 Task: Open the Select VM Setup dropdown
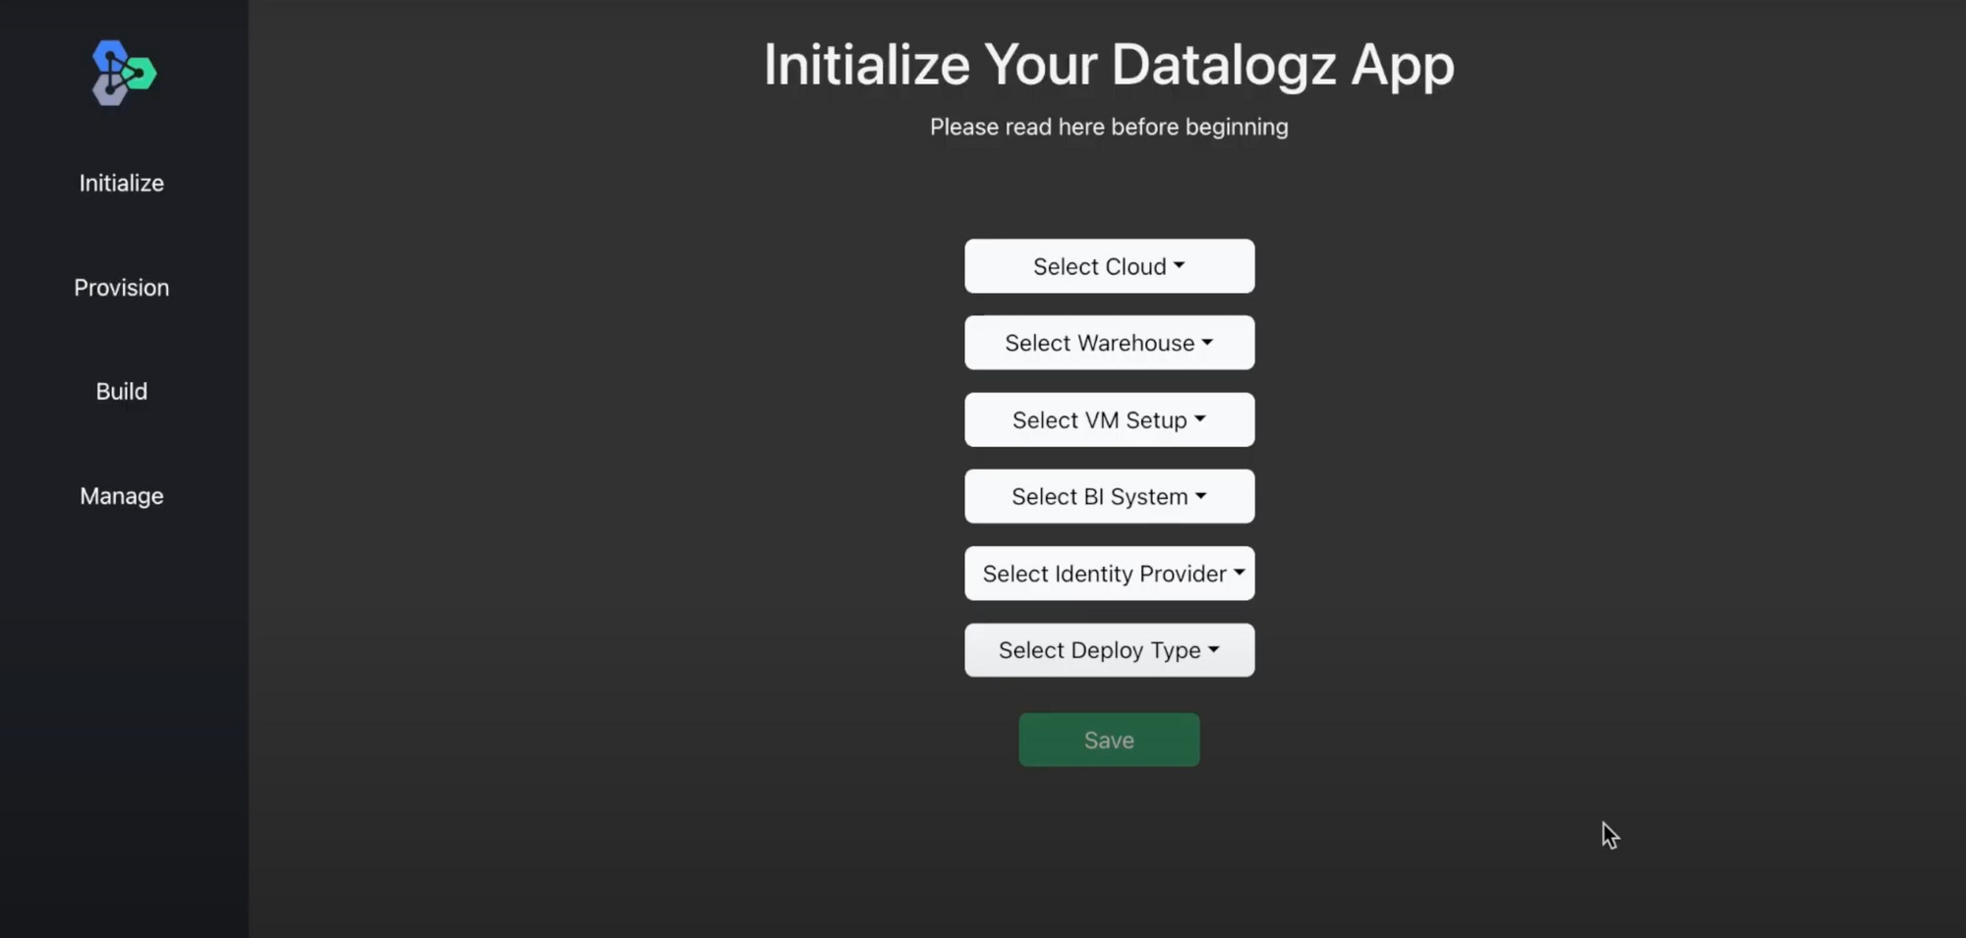1109,419
